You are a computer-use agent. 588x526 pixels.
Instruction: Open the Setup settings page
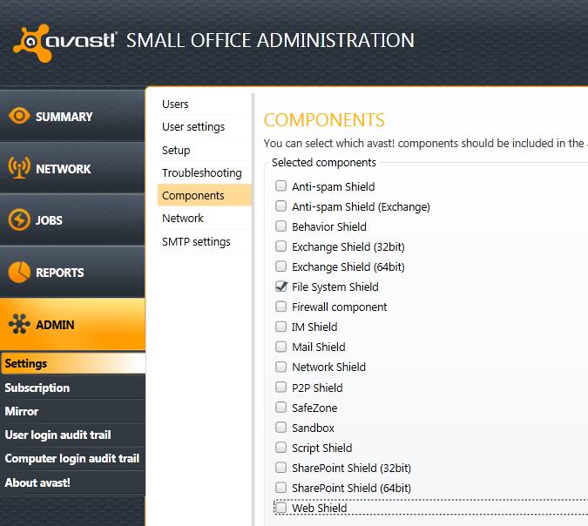(205, 150)
